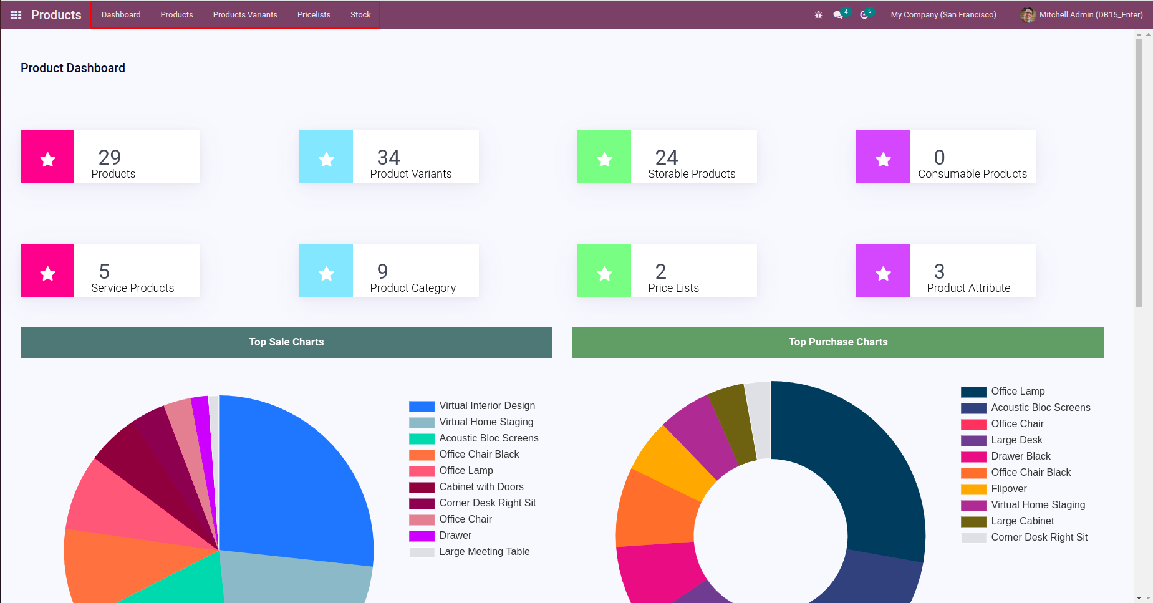Screen dimensions: 1153x603
Task: Toggle Large Desk legend swatch
Action: point(973,441)
